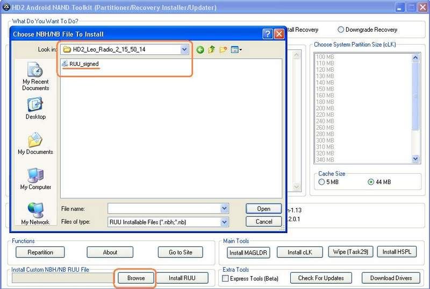This screenshot has width=430, height=289.
Task: Expand the File name combo box
Action: coord(224,208)
